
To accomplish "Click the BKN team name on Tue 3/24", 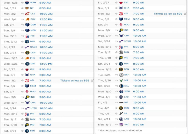I will click(127, 75).
